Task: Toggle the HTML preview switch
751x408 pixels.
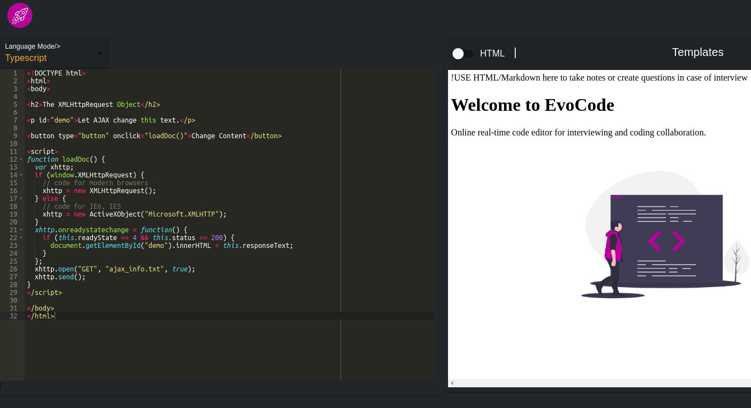Action: point(463,54)
